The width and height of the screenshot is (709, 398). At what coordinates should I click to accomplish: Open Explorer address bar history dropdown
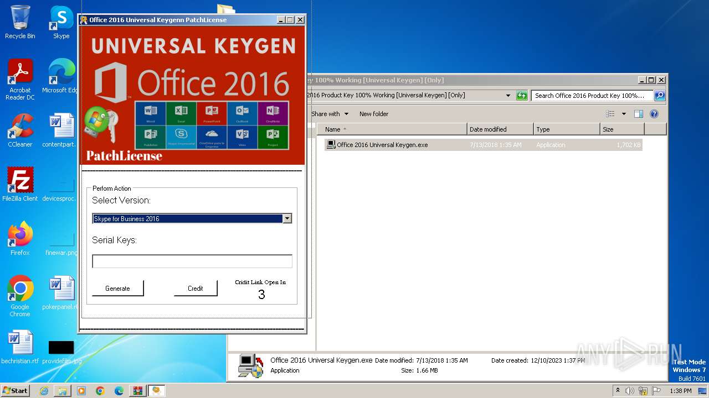(508, 96)
